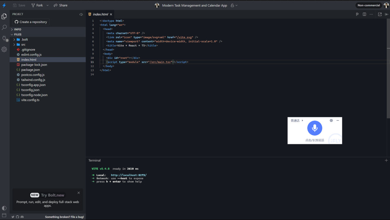
Task: Add a new terminal with plus icon
Action: coord(386,160)
